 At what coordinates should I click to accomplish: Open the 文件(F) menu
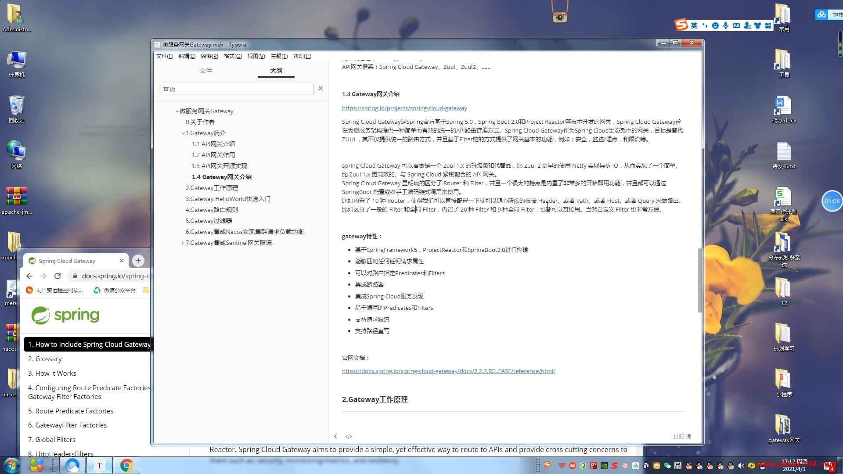[x=164, y=56]
